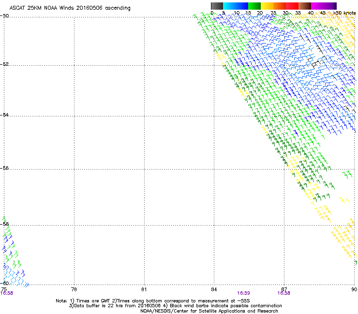Click the "16:58" time label beneath longitude 87
Image resolution: width=358 pixels, height=314 pixels.
tap(283, 293)
